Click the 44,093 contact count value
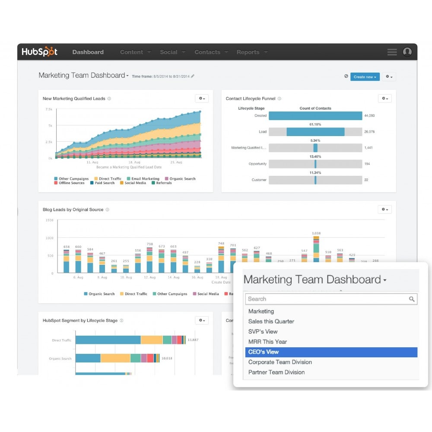The height and width of the screenshot is (432, 432). point(369,116)
